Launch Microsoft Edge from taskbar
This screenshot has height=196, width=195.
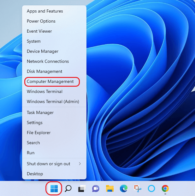click(x=124, y=188)
